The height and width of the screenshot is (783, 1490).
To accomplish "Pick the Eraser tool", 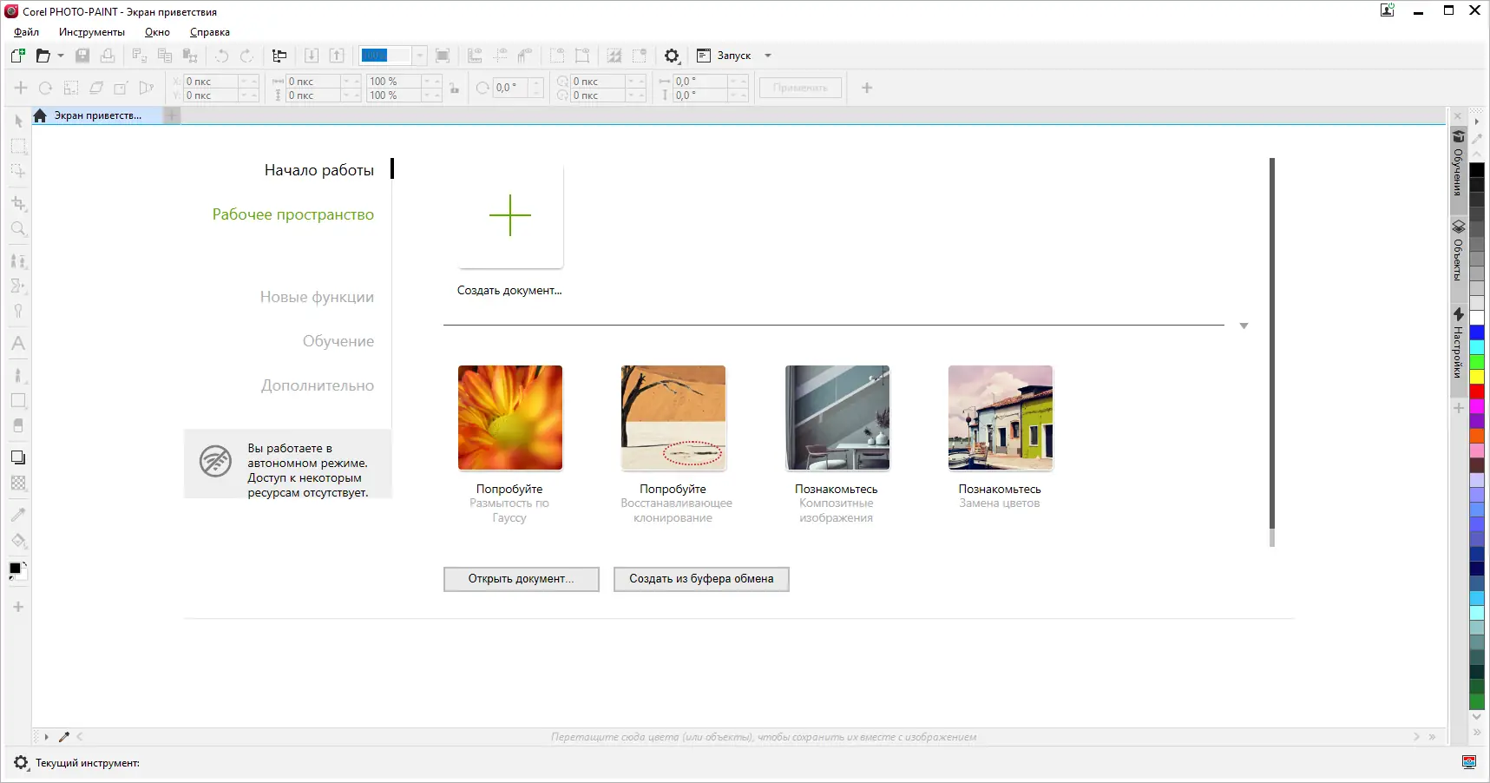I will coord(18,425).
